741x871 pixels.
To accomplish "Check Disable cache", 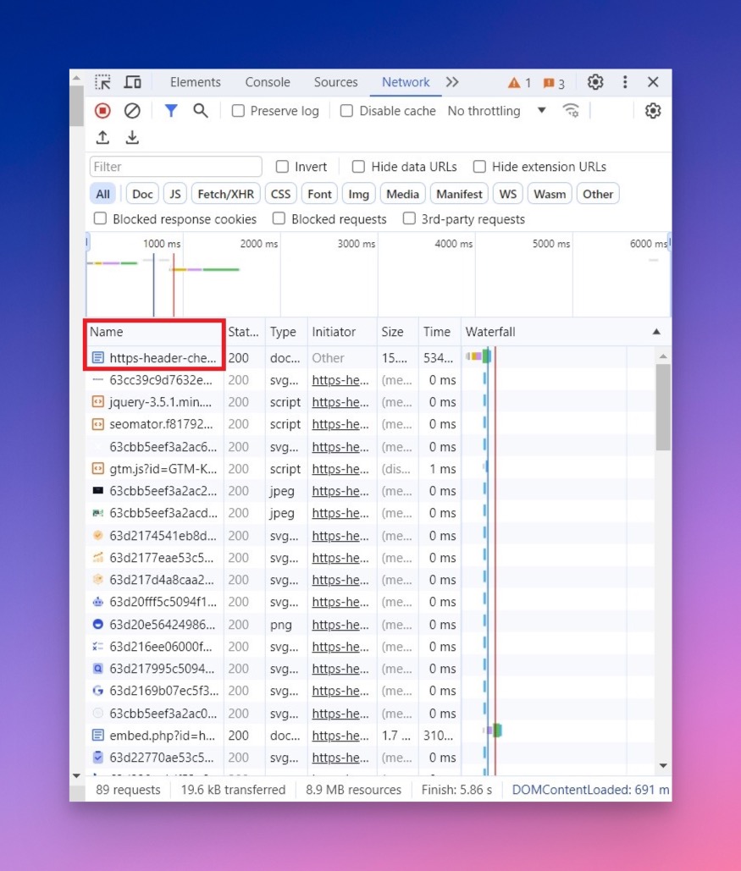I will pos(346,110).
